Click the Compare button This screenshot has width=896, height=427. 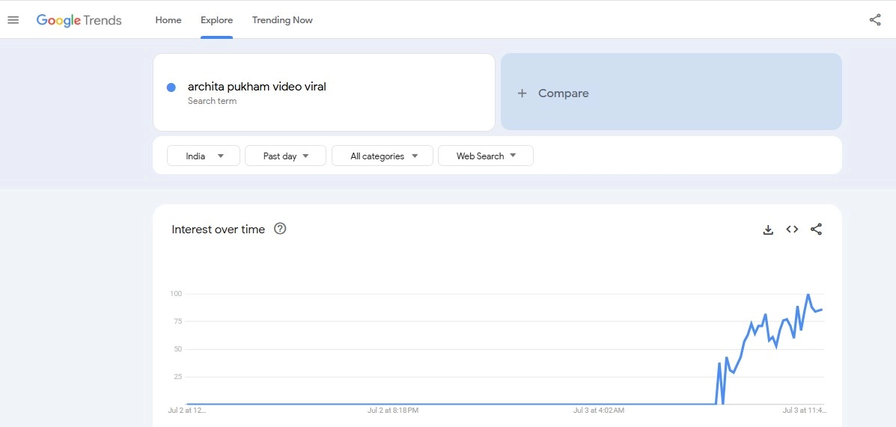point(563,93)
